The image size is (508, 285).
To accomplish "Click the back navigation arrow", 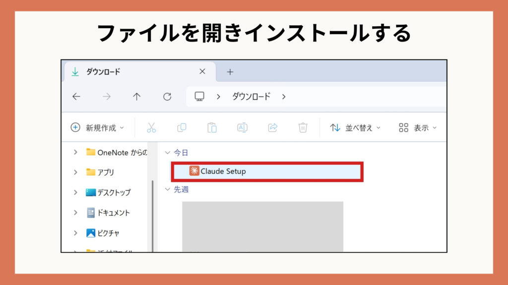I will (x=76, y=96).
